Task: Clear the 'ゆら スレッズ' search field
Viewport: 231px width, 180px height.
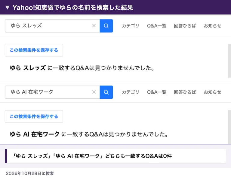Action: tap(94, 26)
